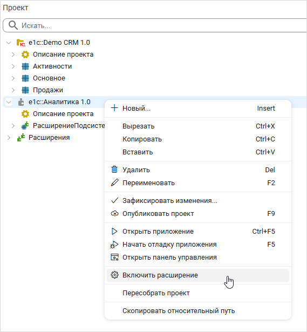Select Переименовать in the context menu
This screenshot has height=332, width=307.
(198, 182)
